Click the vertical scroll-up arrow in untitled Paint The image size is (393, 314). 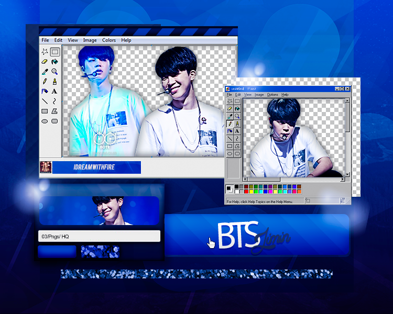pyautogui.click(x=347, y=100)
